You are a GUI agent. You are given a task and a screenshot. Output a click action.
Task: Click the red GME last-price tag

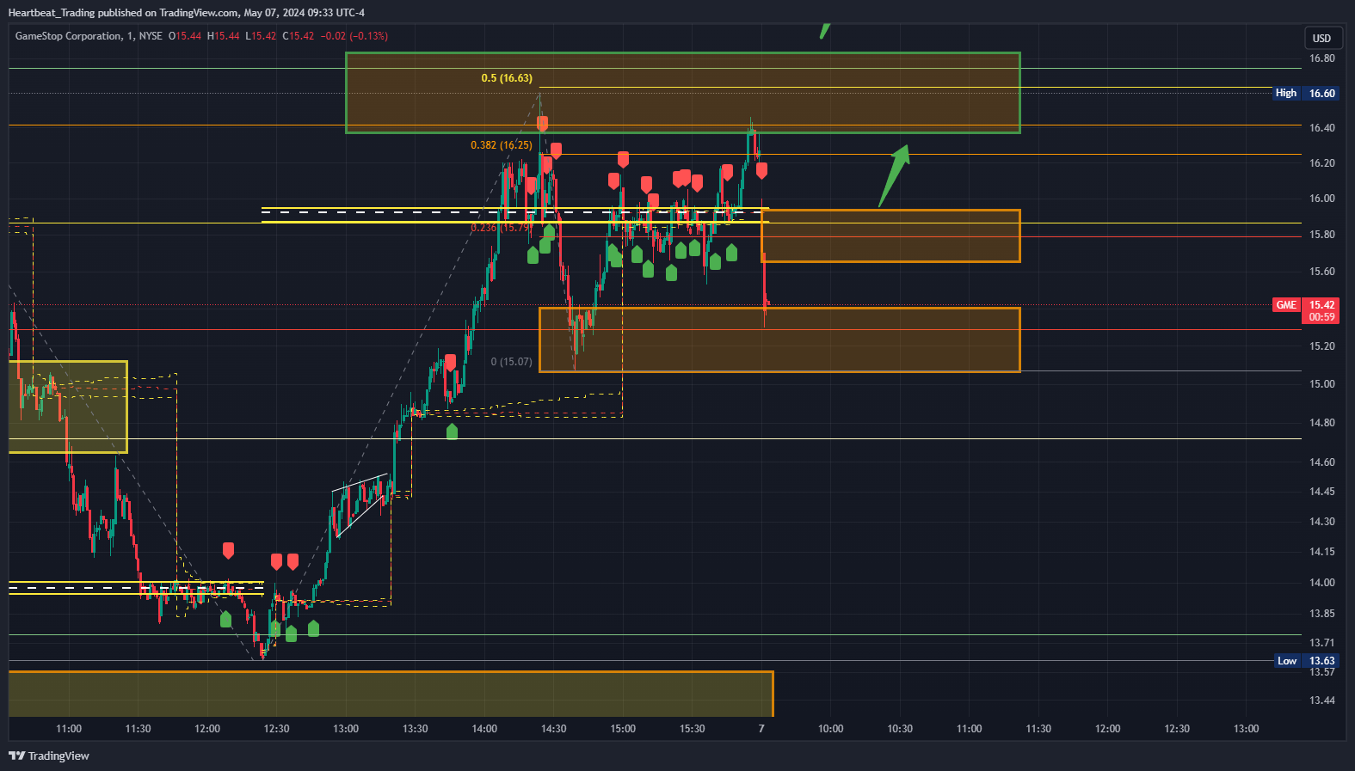click(1306, 310)
